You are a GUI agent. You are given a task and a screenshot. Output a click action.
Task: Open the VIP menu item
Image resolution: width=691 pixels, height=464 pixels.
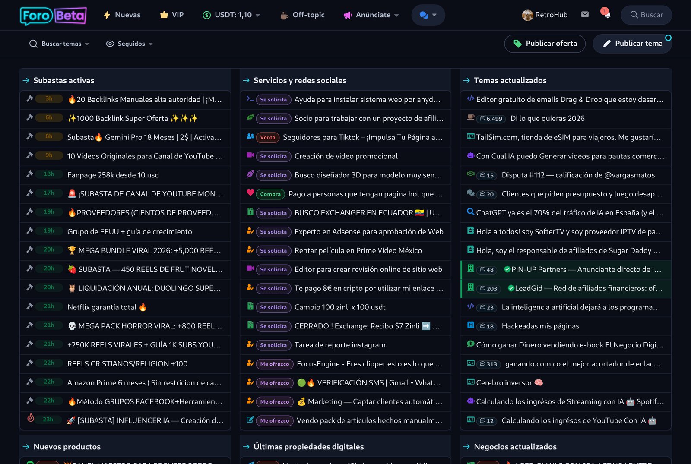(178, 15)
